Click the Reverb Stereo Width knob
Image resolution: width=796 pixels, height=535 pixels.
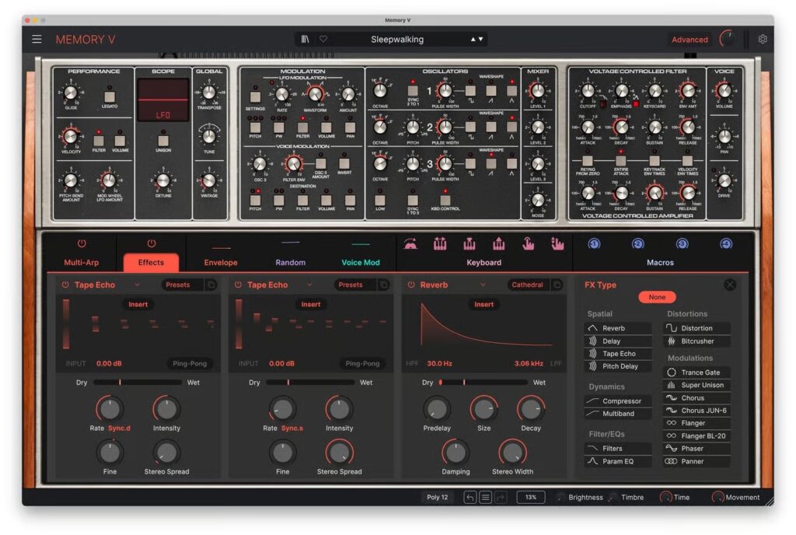[x=512, y=452]
